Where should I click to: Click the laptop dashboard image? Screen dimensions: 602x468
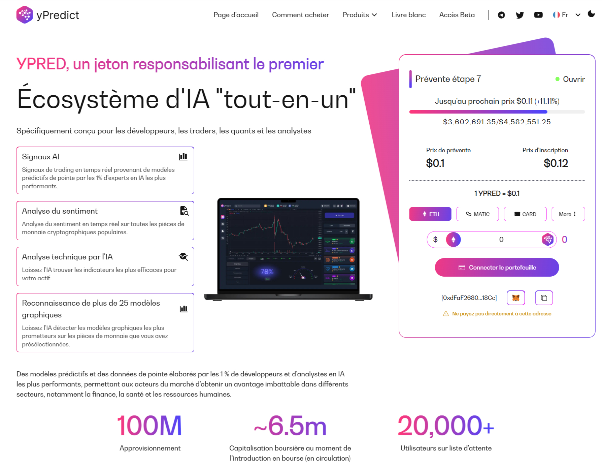click(288, 249)
